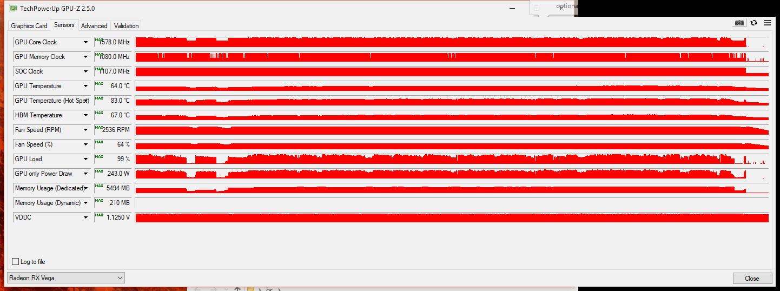
Task: Open the Memory Usage (Dedicated) dropdown
Action: tap(85, 188)
